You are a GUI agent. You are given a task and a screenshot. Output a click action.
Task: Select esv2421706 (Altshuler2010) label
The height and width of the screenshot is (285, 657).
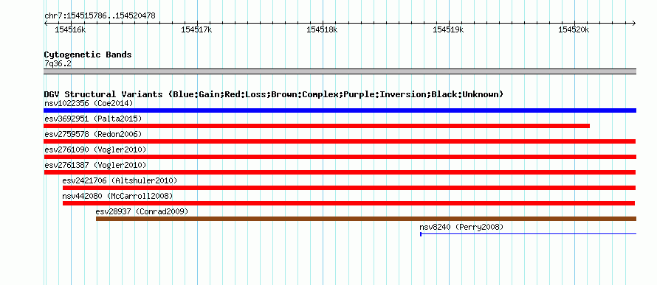(x=120, y=180)
